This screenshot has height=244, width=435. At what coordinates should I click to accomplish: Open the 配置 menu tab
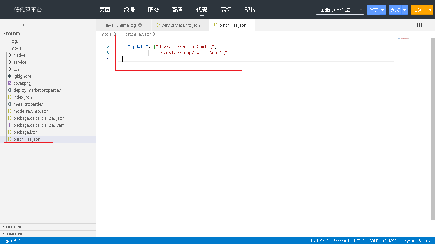177,10
